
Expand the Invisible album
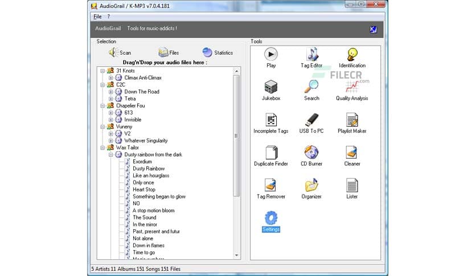point(111,120)
